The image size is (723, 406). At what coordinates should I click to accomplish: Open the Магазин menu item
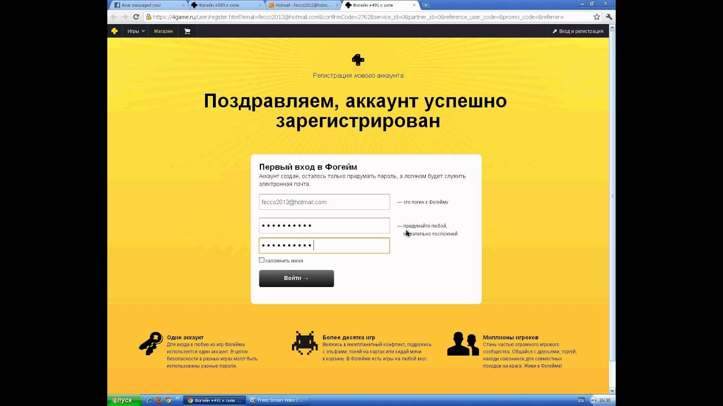click(x=163, y=31)
